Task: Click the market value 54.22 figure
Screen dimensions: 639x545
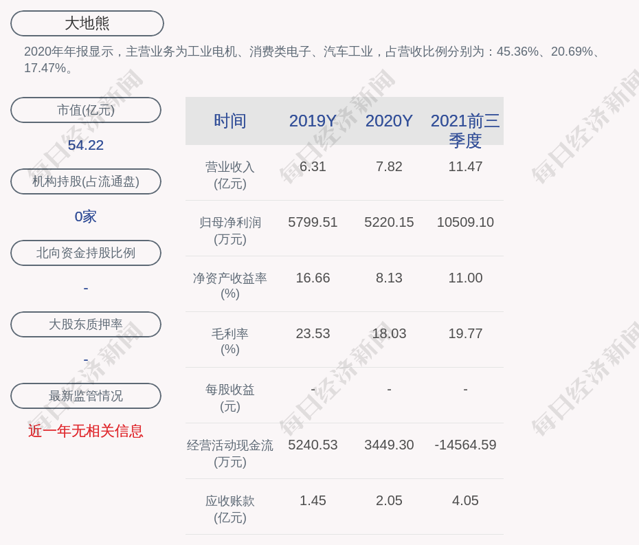Action: (86, 145)
